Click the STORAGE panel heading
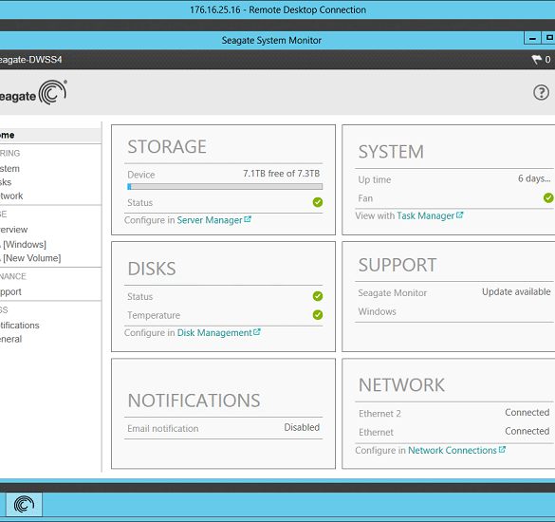 [x=167, y=146]
